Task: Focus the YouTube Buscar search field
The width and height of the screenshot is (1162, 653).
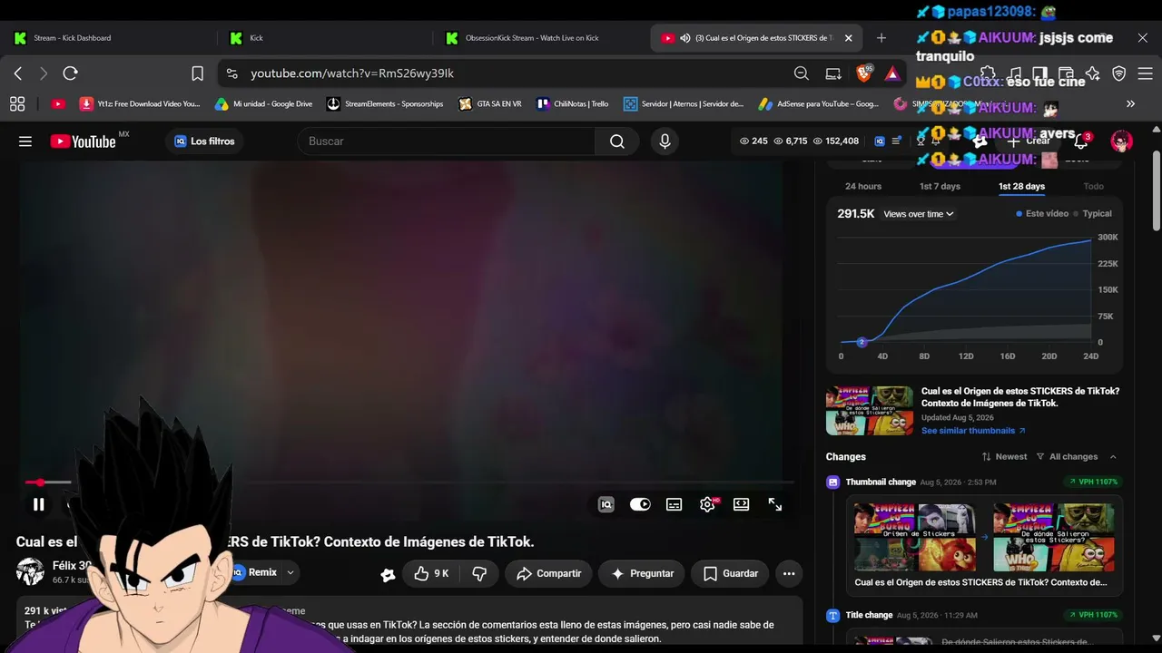Action: (447, 141)
